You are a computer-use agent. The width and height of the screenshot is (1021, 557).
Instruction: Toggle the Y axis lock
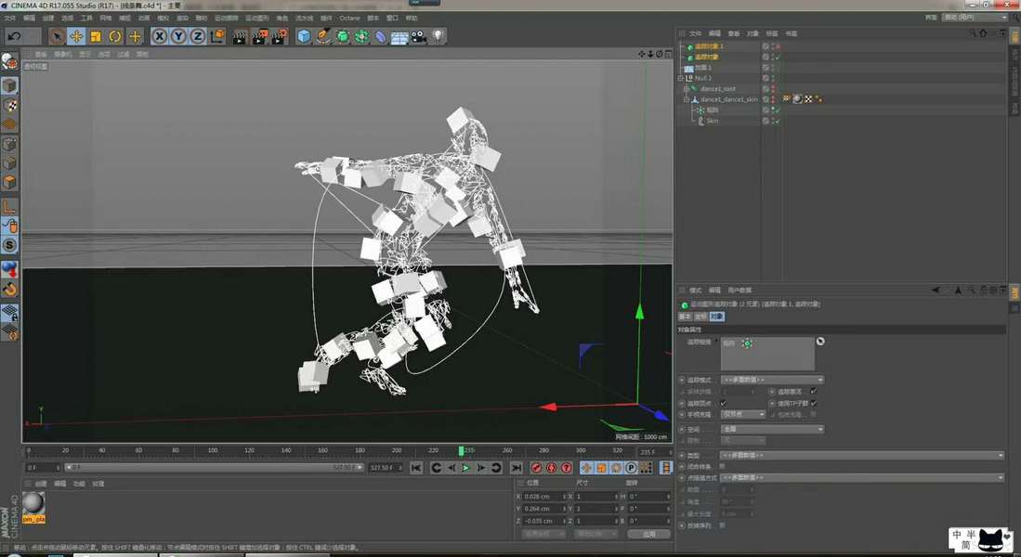coord(178,36)
